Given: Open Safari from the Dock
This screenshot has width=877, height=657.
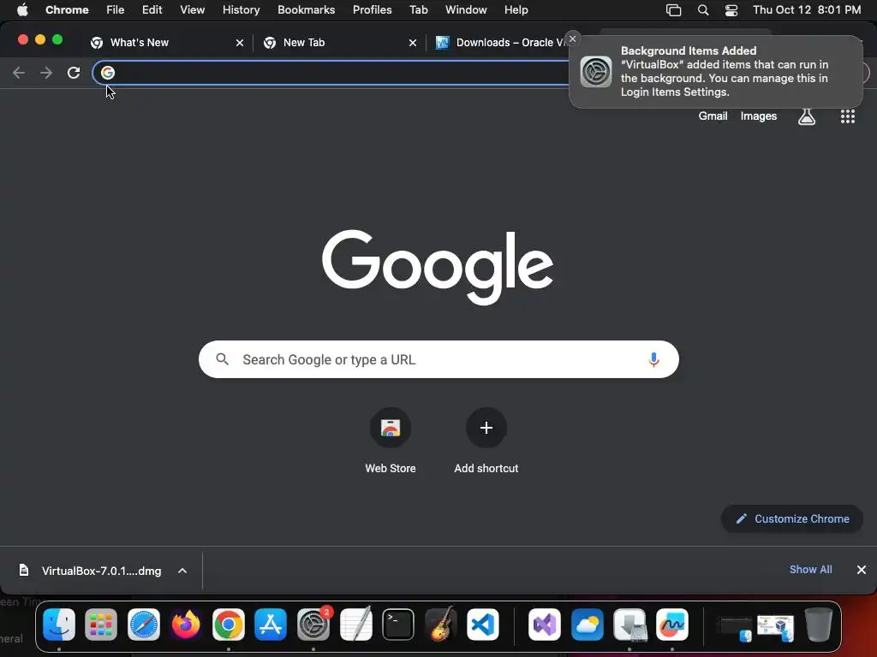Looking at the screenshot, I should (144, 624).
